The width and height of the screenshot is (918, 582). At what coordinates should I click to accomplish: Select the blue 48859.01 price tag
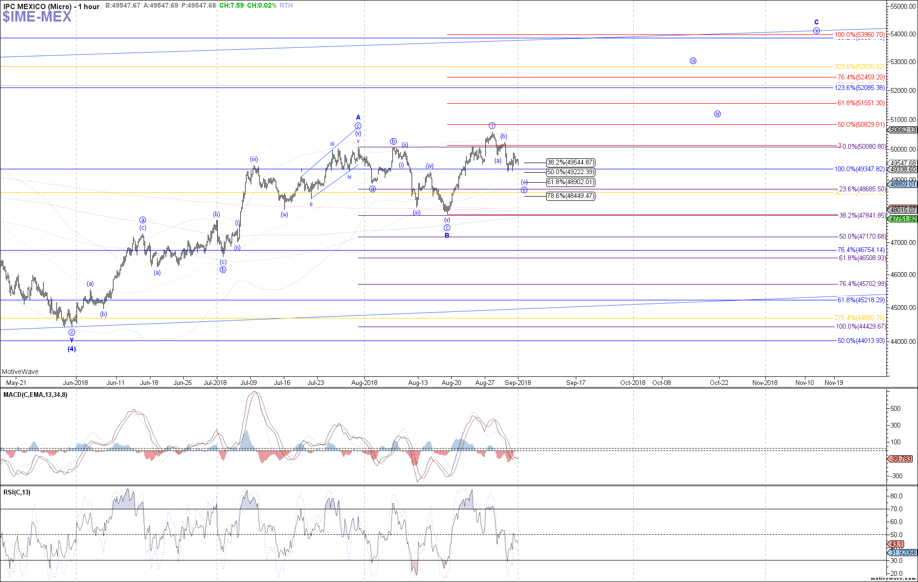click(902, 184)
